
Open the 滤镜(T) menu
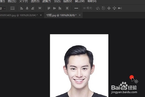pos(46,1)
